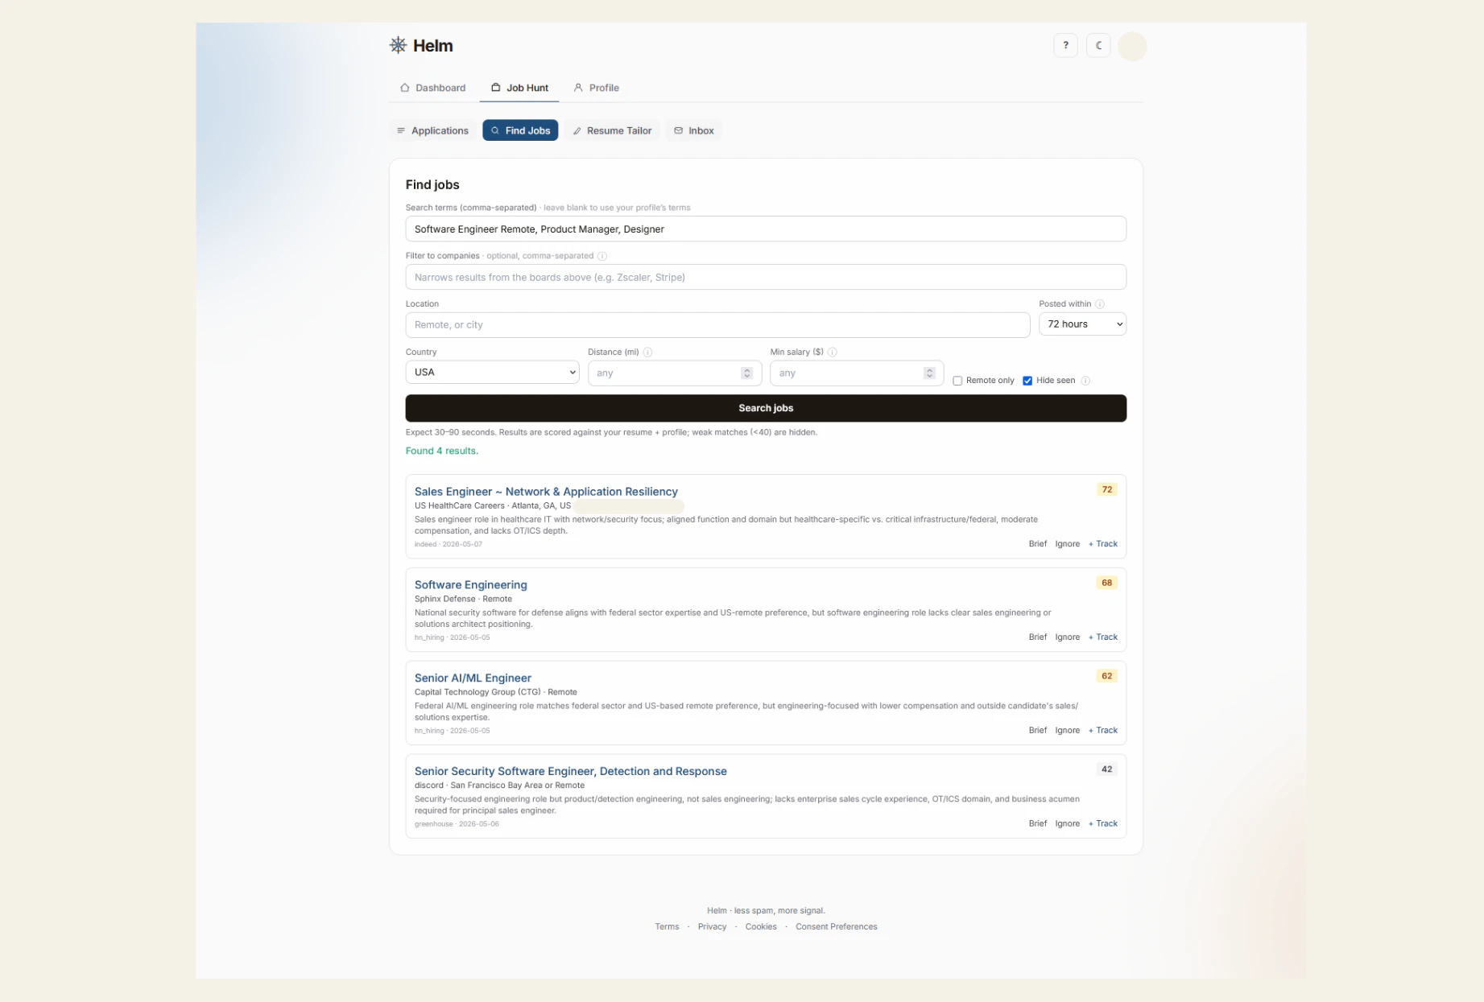This screenshot has height=1002, width=1484.
Task: Click Brief on Senior Security Software Engineer
Action: tap(1037, 824)
